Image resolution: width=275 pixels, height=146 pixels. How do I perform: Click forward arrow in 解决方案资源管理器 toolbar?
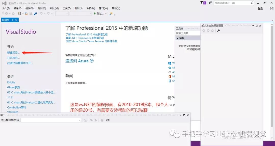[x=208, y=31]
